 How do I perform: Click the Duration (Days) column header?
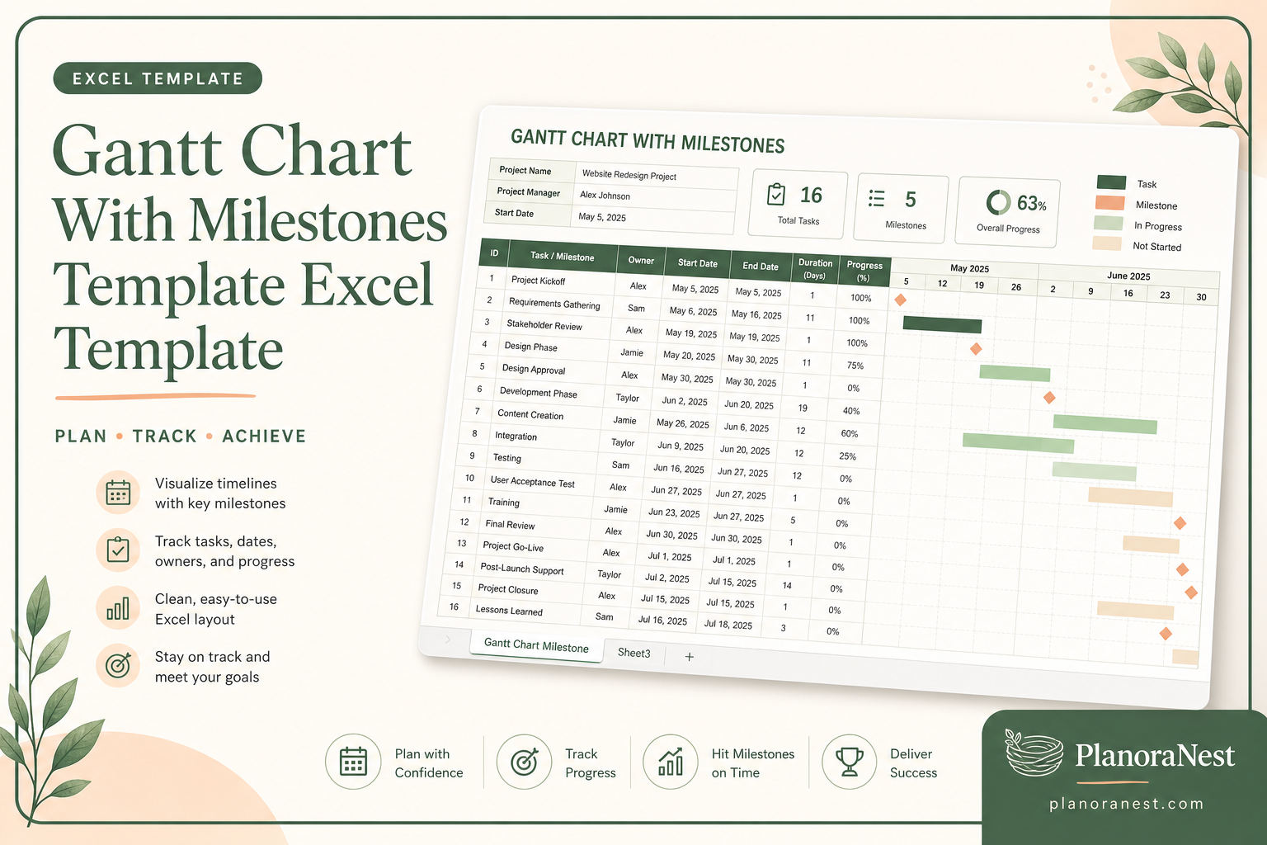coord(815,268)
